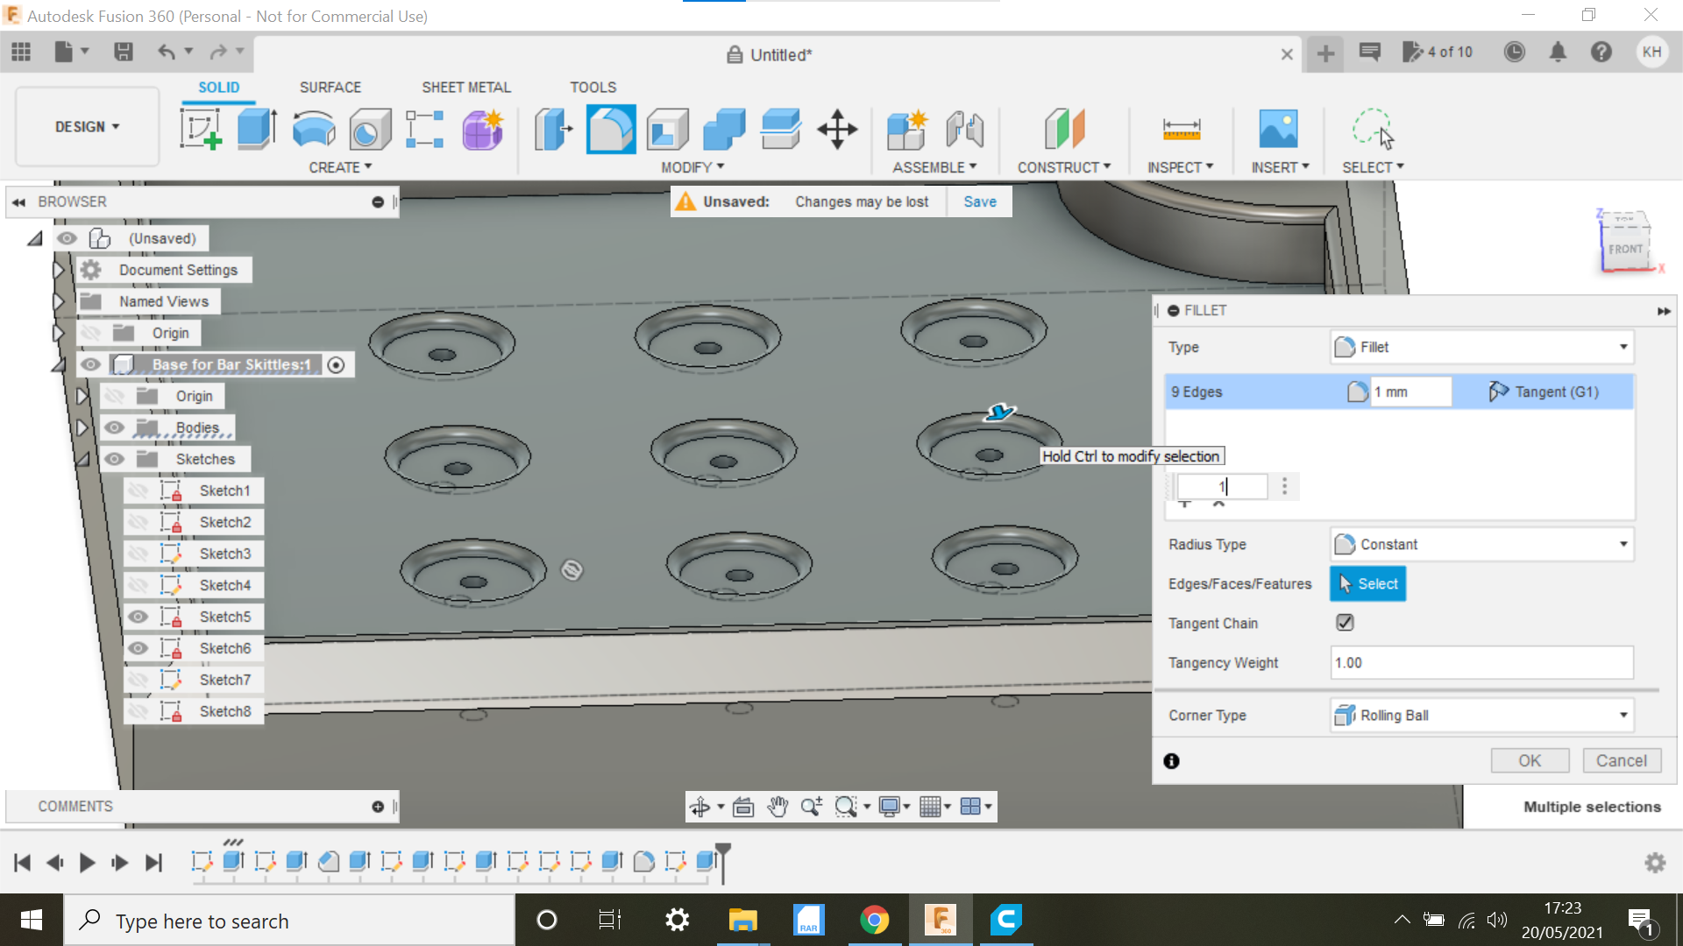This screenshot has width=1683, height=946.
Task: Open the Extrude tool in the Solid ribbon
Action: tap(257, 129)
